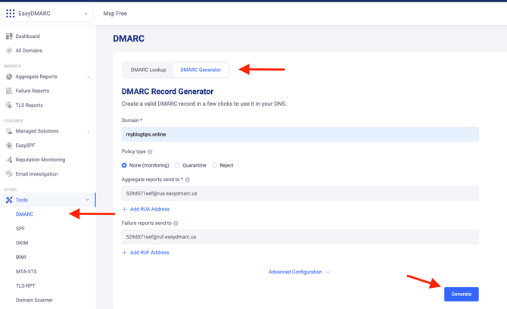
Task: Select DKIM under Tools
Action: 22,242
